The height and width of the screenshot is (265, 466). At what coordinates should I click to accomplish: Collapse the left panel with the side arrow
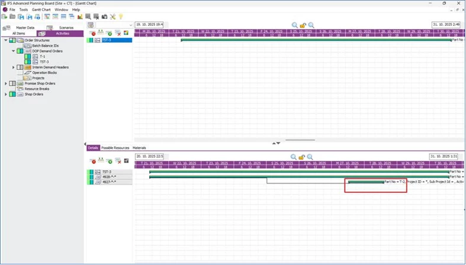[85, 144]
